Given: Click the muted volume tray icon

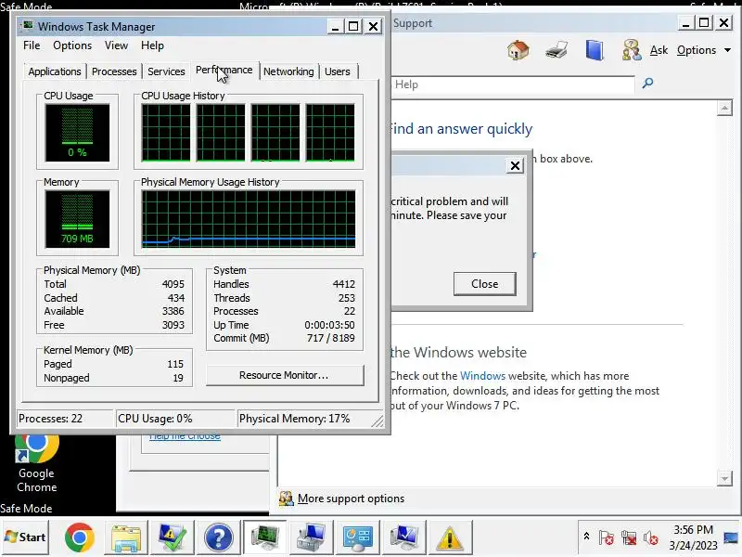Looking at the screenshot, I should 651,538.
